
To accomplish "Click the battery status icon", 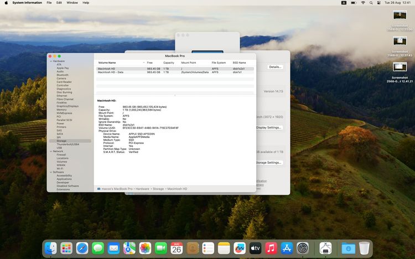I will pyautogui.click(x=354, y=3).
